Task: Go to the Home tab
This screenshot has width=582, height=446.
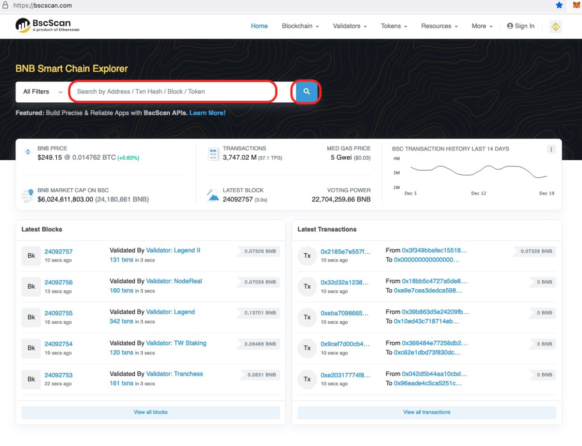Action: point(259,26)
